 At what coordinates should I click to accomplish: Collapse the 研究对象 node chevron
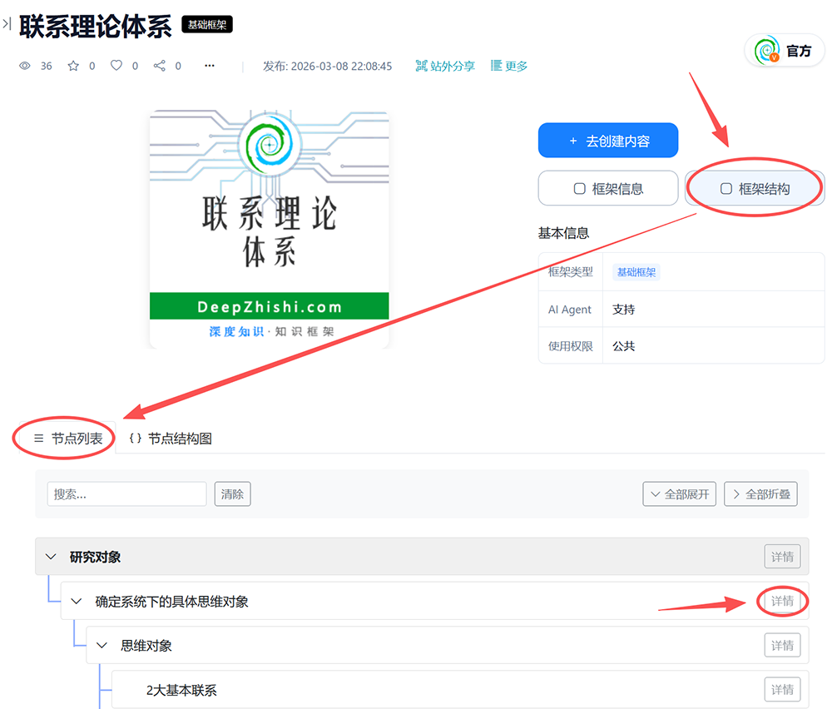(x=51, y=557)
